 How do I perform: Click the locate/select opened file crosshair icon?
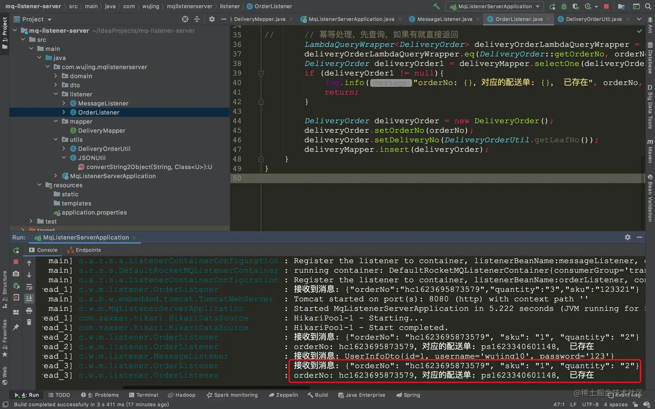coord(185,19)
